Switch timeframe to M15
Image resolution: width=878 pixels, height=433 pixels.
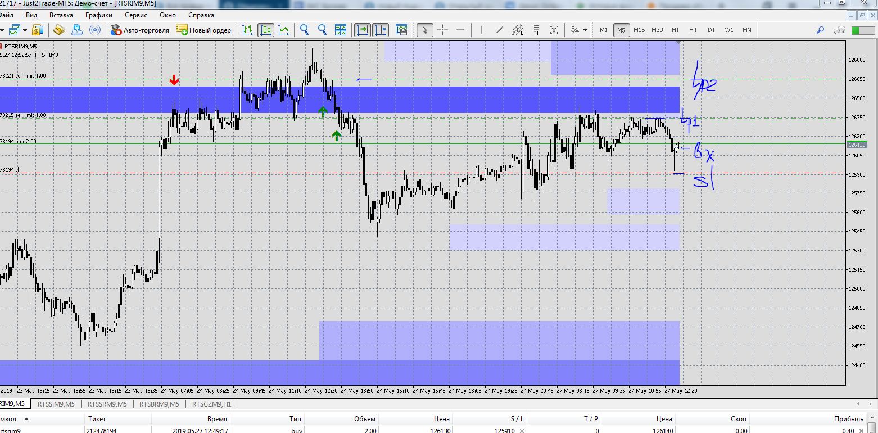tap(639, 30)
